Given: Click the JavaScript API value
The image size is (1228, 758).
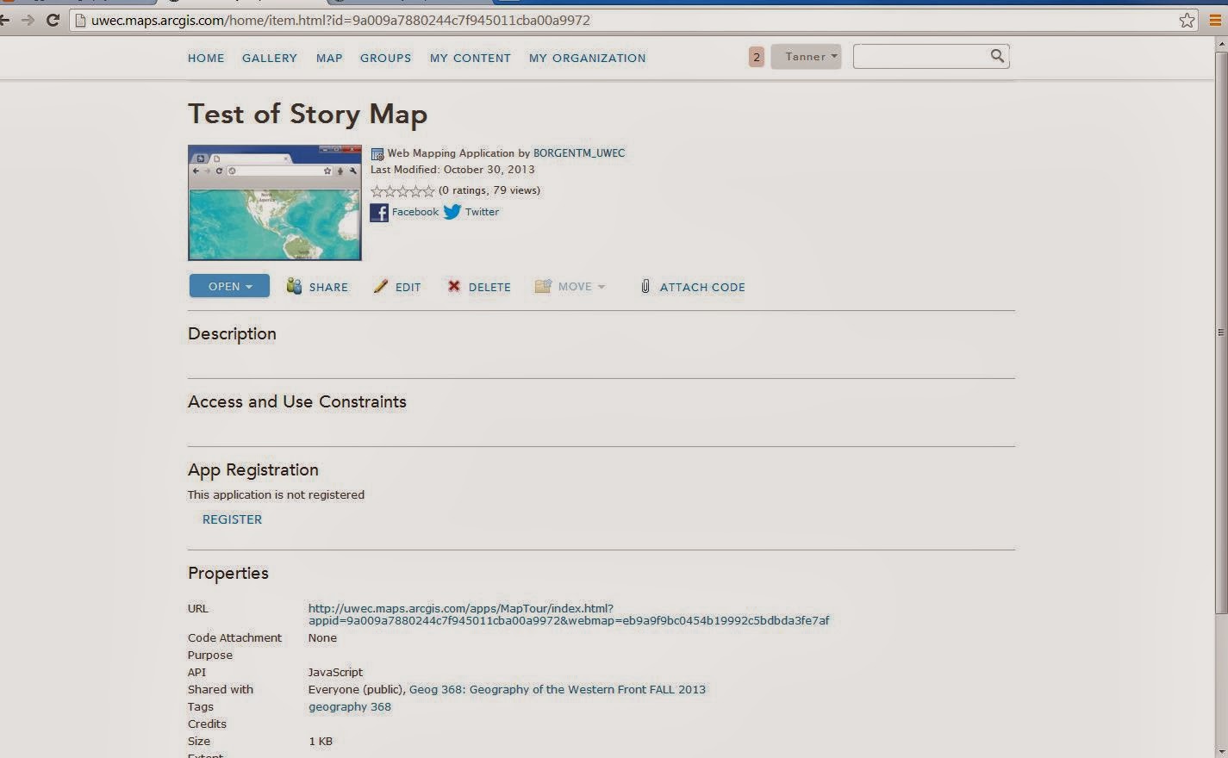Looking at the screenshot, I should tap(335, 672).
